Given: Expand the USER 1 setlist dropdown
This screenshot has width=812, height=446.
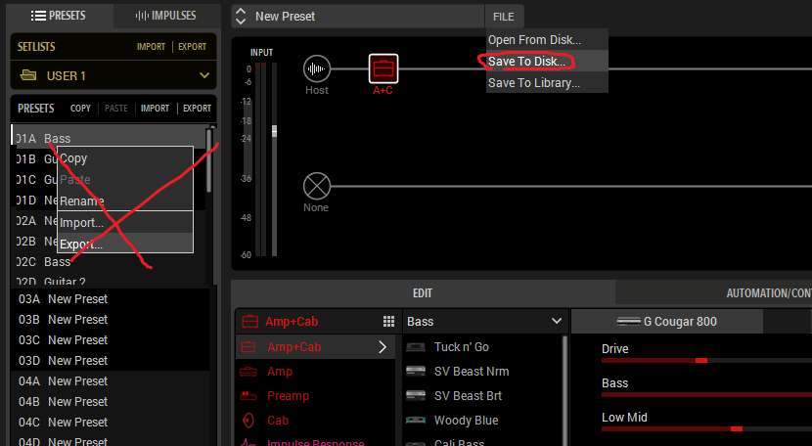Looking at the screenshot, I should [x=204, y=75].
